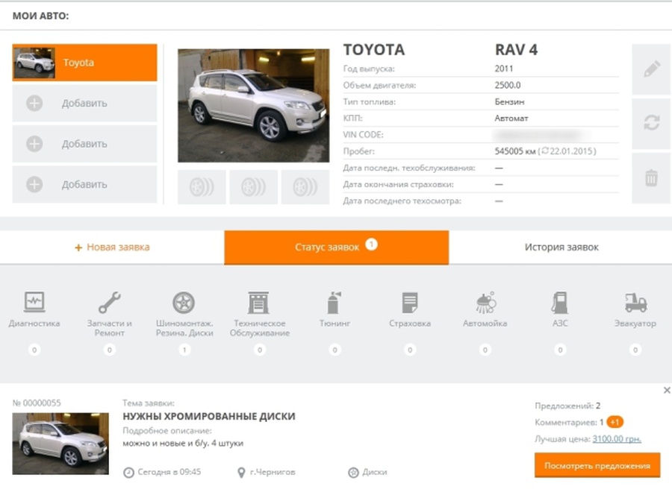The height and width of the screenshot is (492, 672).
Task: Close the request card with the X
Action: pos(667,390)
